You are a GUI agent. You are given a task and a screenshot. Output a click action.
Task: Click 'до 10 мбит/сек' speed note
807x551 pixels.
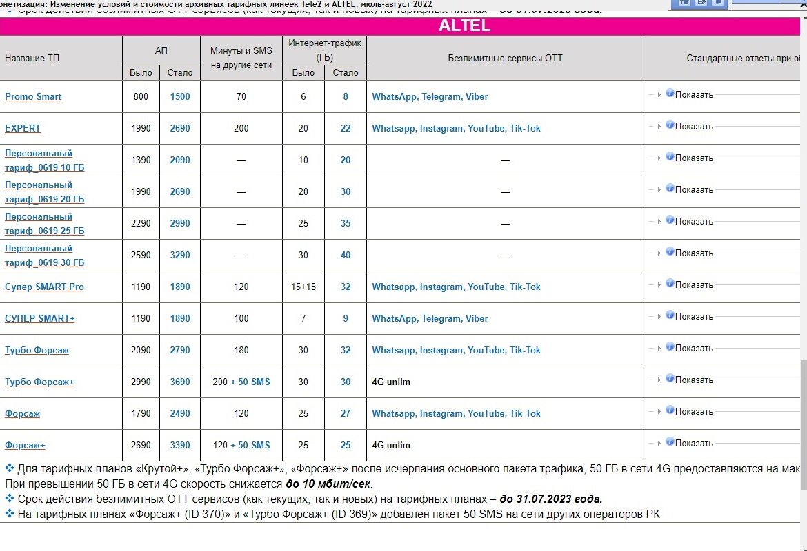coord(328,484)
